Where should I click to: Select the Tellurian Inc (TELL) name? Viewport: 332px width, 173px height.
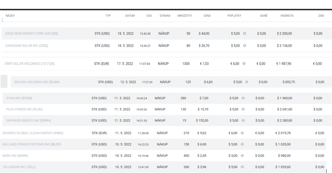[19, 167]
